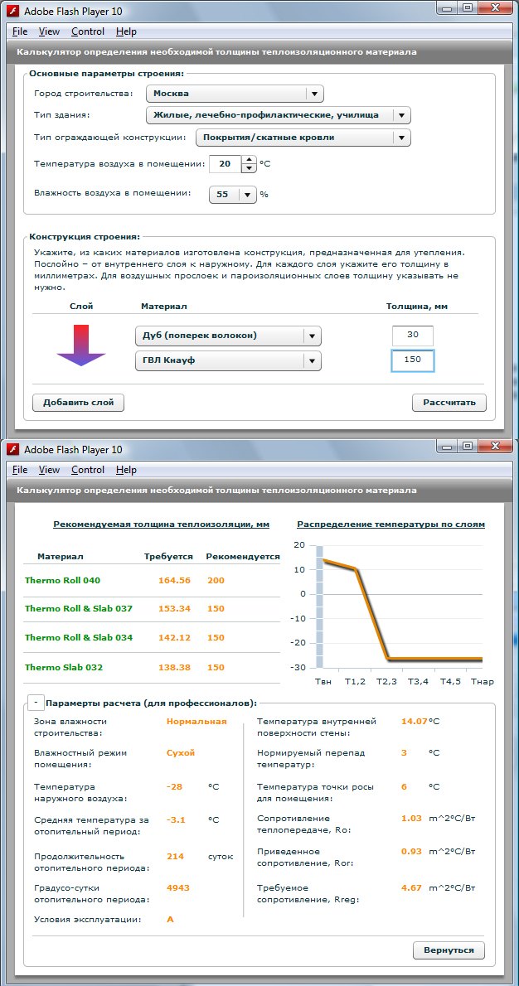Click the orange temperature line in the chart
This screenshot has height=986, width=519.
[371, 614]
